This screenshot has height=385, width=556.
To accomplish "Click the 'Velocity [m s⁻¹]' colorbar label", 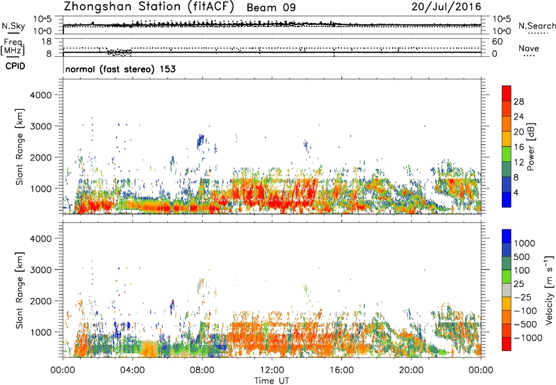I will (549, 290).
